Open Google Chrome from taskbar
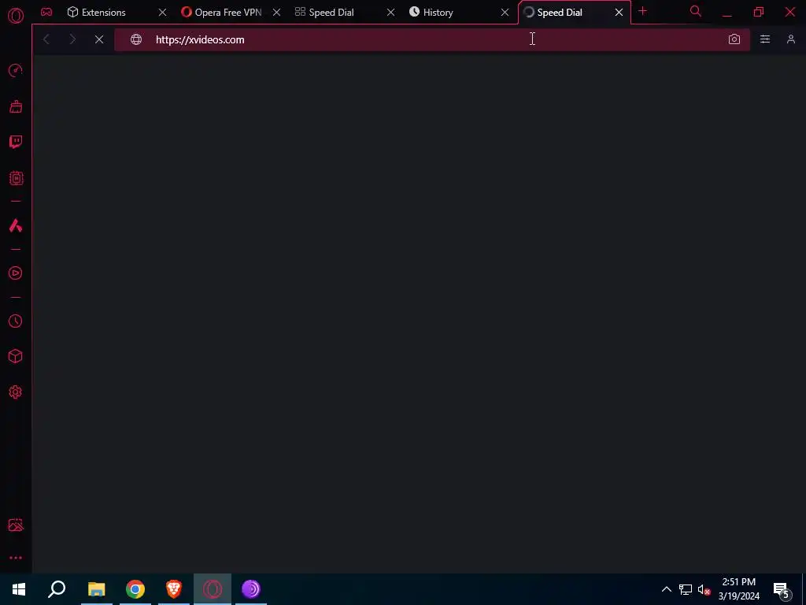The width and height of the screenshot is (806, 605). click(135, 589)
